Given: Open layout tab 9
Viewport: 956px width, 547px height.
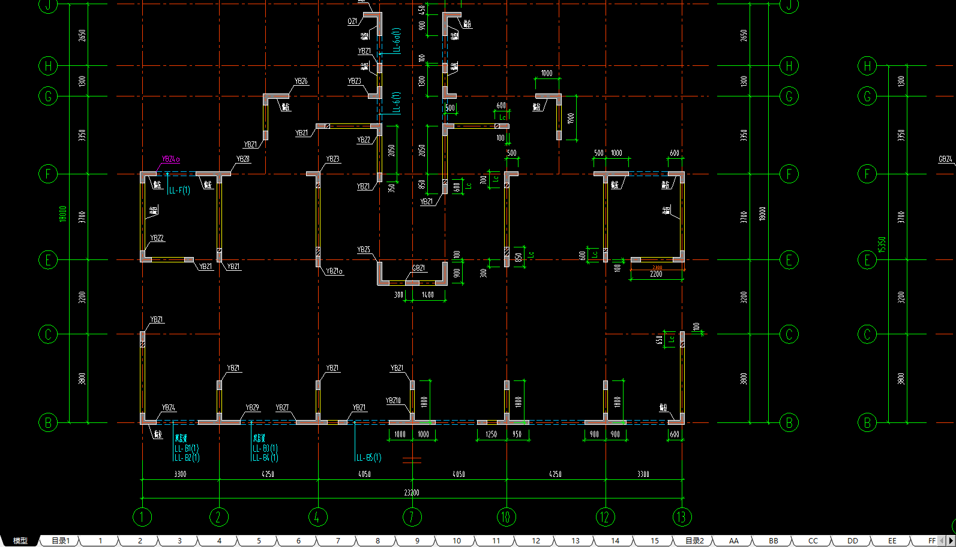Looking at the screenshot, I should point(417,541).
